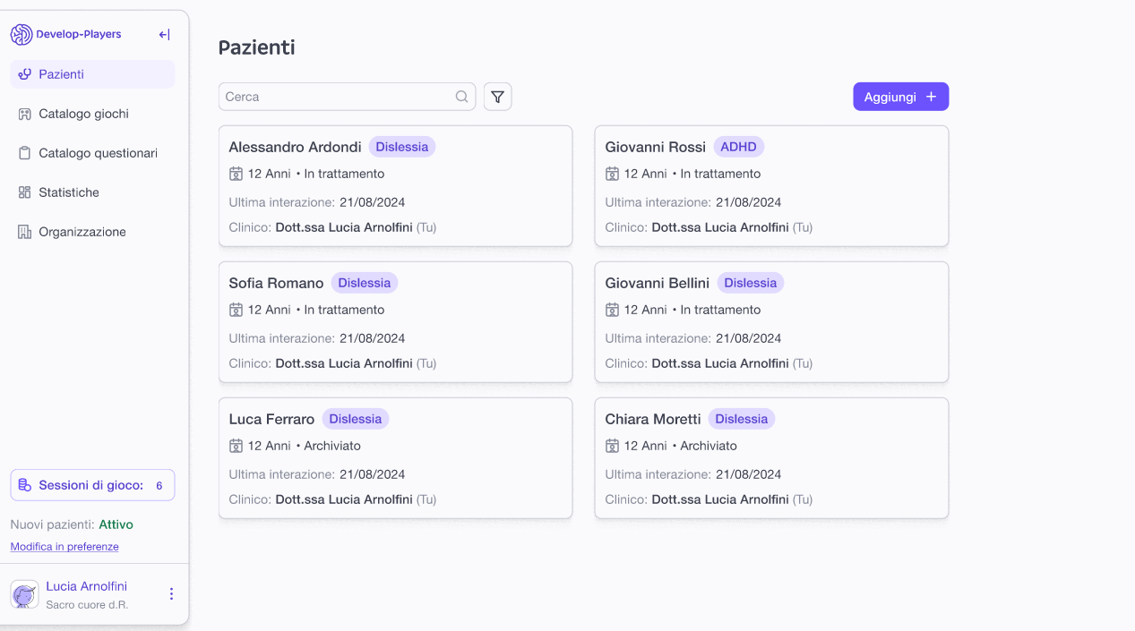Click the Develop-Players brain logo
The height and width of the screenshot is (631, 1135).
[21, 35]
